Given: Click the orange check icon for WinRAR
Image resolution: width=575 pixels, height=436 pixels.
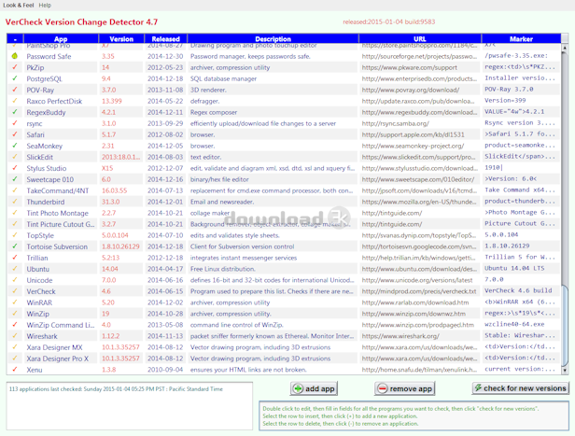Looking at the screenshot, I should [x=15, y=302].
